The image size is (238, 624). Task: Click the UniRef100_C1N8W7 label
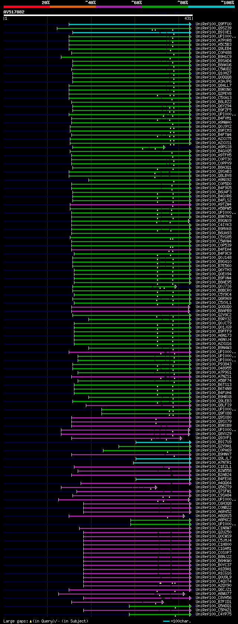213,528
